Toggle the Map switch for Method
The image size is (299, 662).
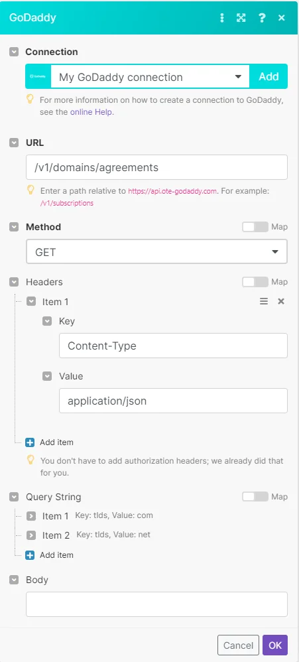pyautogui.click(x=255, y=227)
